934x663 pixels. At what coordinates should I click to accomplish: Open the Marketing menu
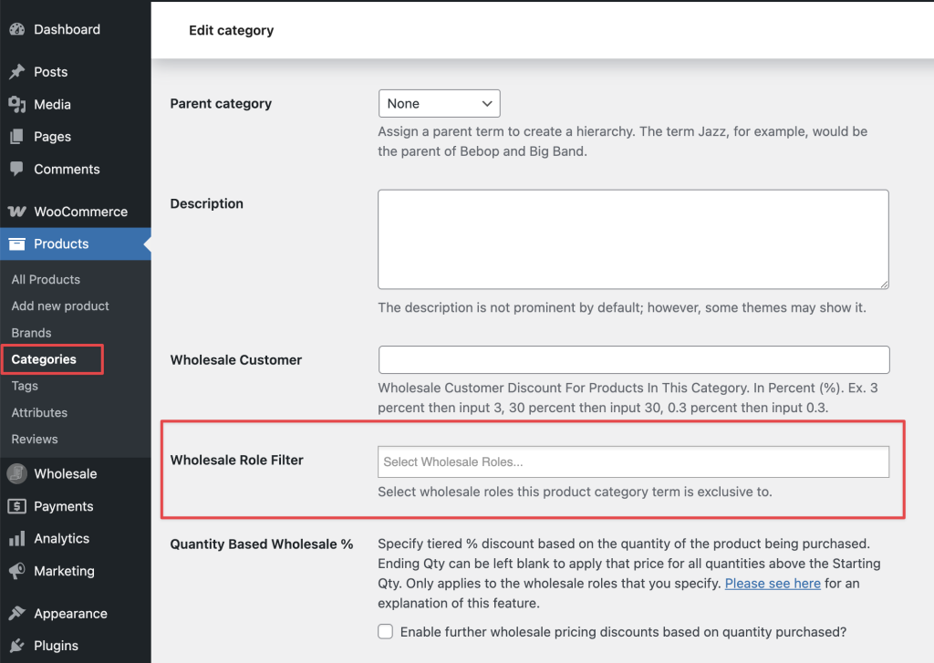click(76, 571)
